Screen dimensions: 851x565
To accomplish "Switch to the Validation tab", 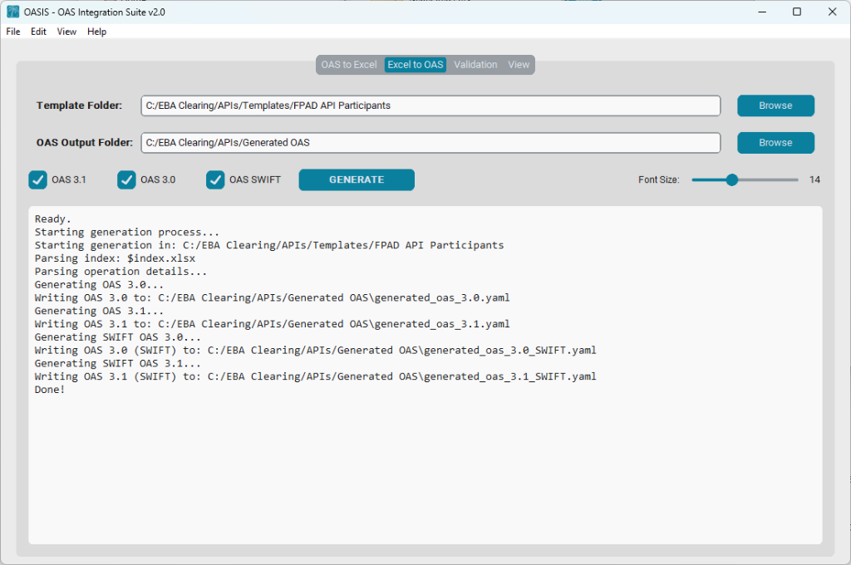I will click(475, 64).
